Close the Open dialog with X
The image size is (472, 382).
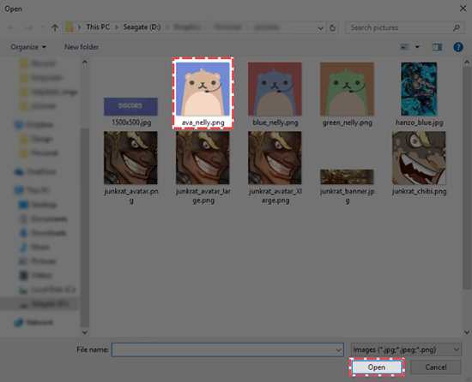(463, 9)
